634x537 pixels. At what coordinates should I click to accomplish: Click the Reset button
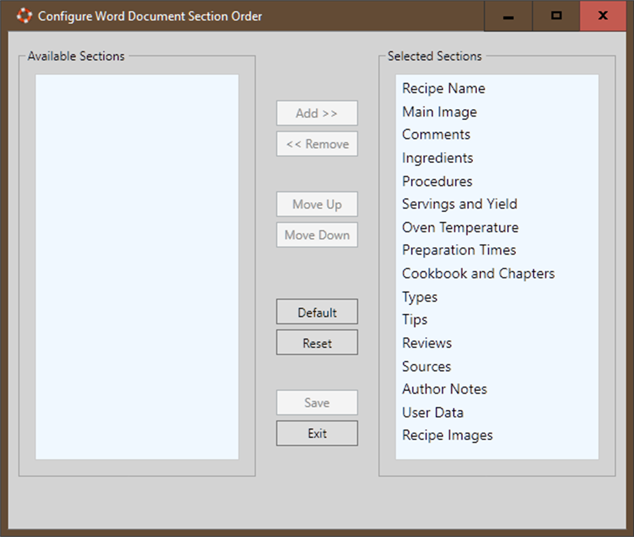click(317, 342)
